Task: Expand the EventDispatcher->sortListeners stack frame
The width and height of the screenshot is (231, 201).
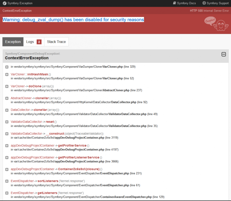Action: click(7, 181)
